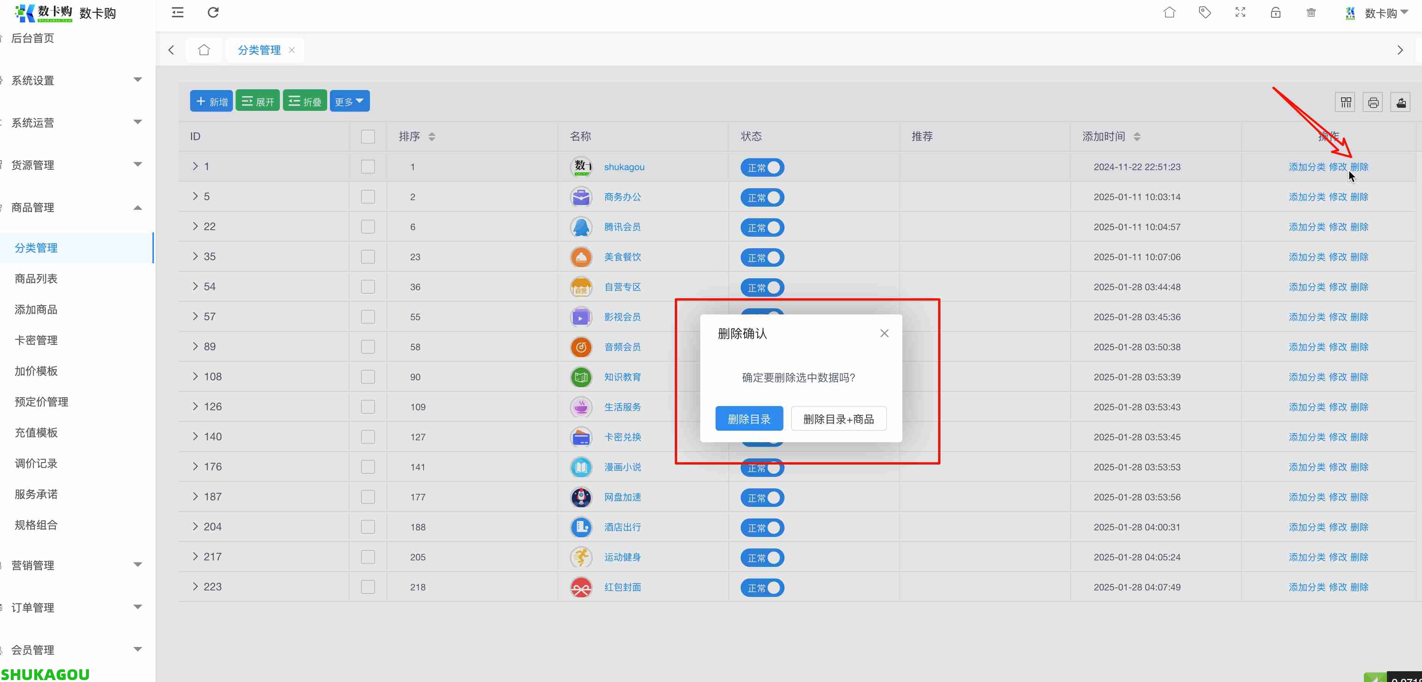Click the page refresh icon

pyautogui.click(x=214, y=12)
